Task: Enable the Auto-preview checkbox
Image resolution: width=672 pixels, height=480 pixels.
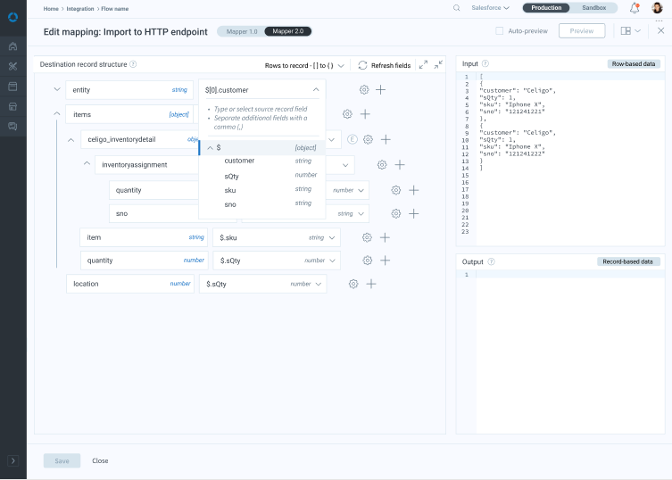Action: tap(500, 31)
